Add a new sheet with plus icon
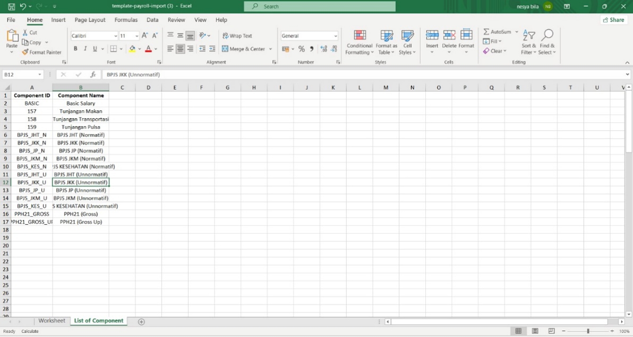Image resolution: width=633 pixels, height=337 pixels. tap(141, 322)
